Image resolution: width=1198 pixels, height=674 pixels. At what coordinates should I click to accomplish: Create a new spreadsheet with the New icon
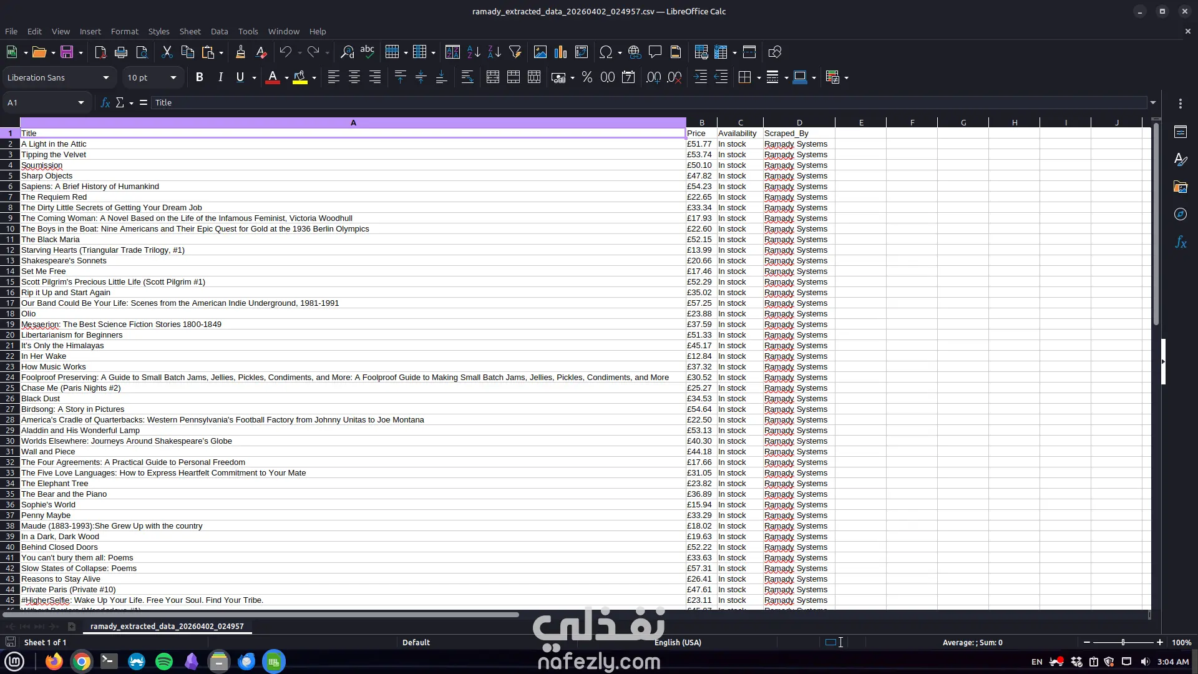12,52
